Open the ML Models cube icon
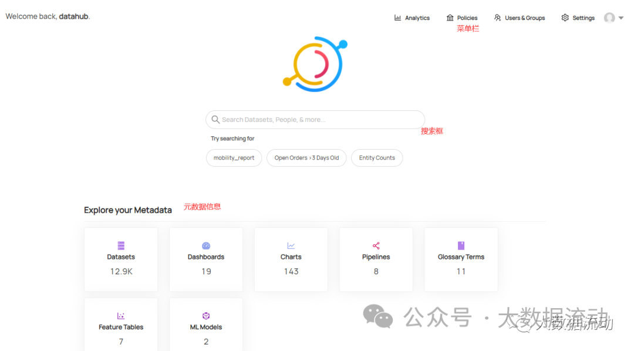634x351 pixels. click(205, 315)
